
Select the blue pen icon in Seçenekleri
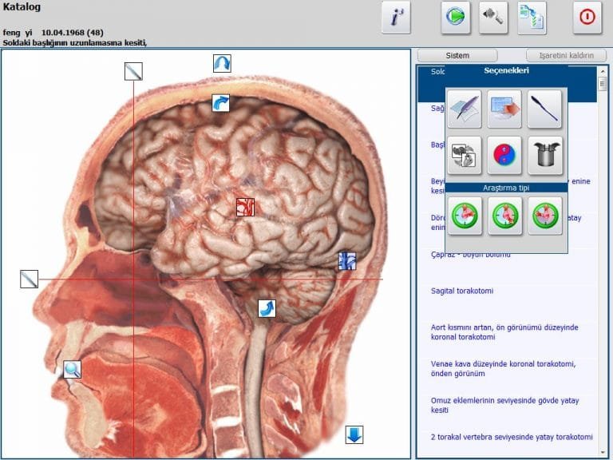(x=544, y=109)
